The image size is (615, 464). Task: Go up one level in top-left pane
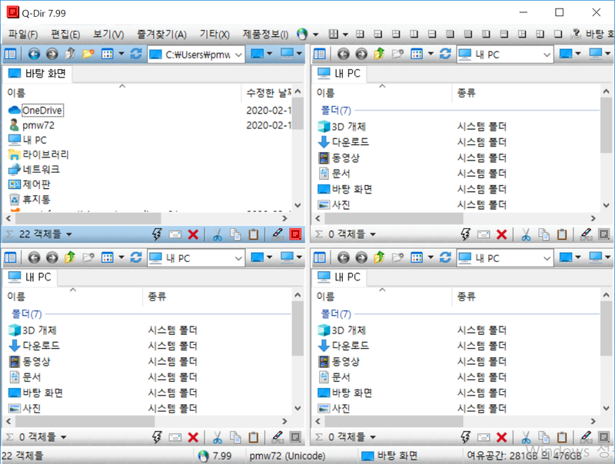(70, 54)
